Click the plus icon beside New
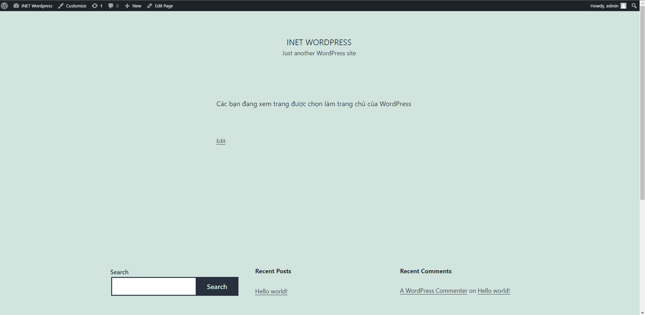Screen dimensions: 645x315 127,6
